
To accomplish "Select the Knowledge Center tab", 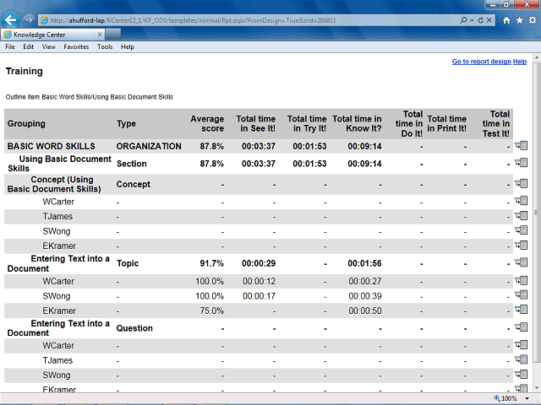I will click(x=52, y=35).
